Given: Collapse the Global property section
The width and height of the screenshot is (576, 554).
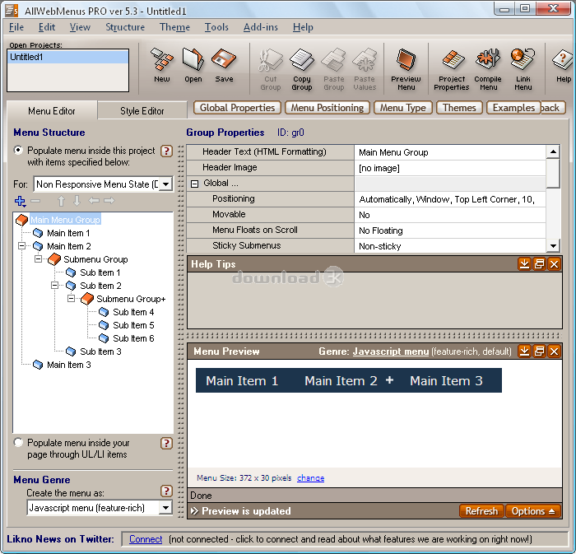Looking at the screenshot, I should click(x=195, y=184).
